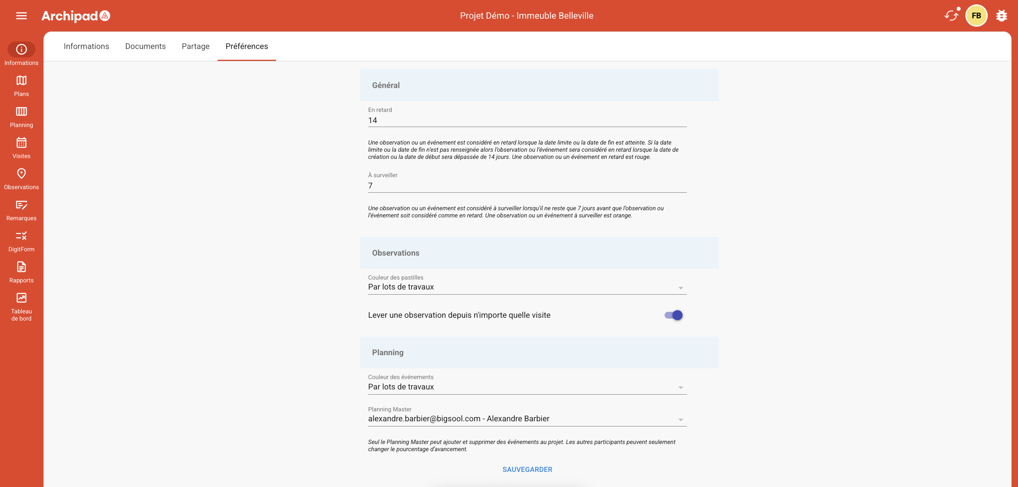This screenshot has height=487, width=1018.
Task: Open the FB user avatar menu
Action: 976,16
